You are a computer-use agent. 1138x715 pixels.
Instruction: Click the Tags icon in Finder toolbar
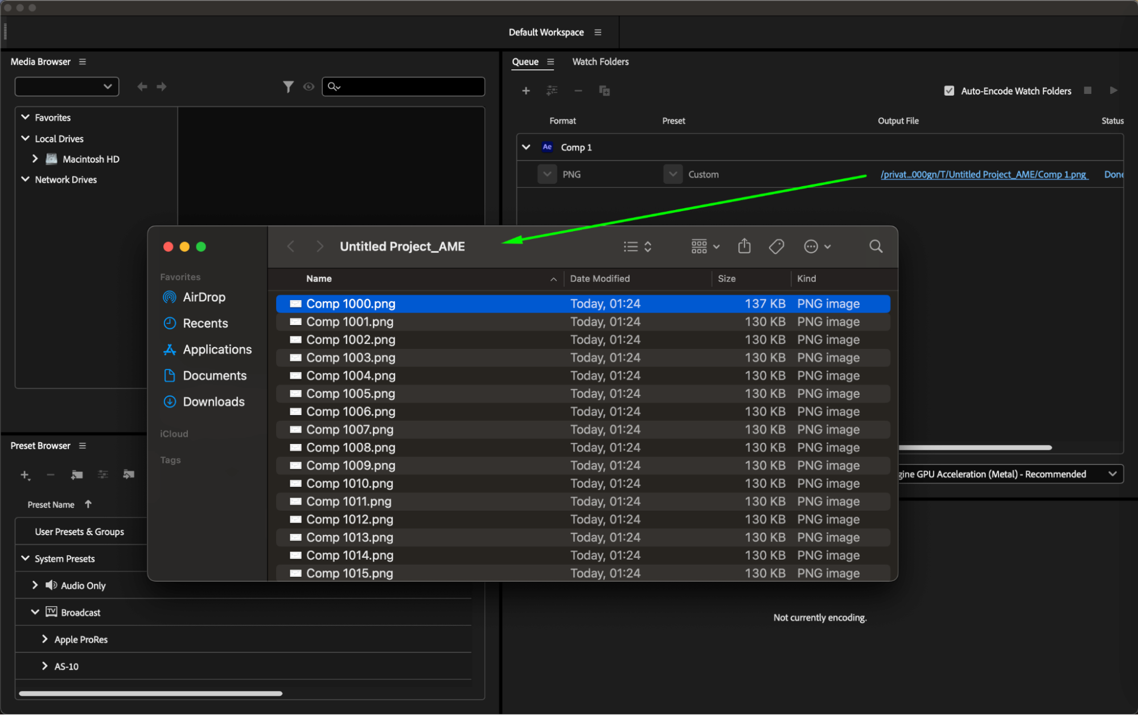[x=777, y=246]
